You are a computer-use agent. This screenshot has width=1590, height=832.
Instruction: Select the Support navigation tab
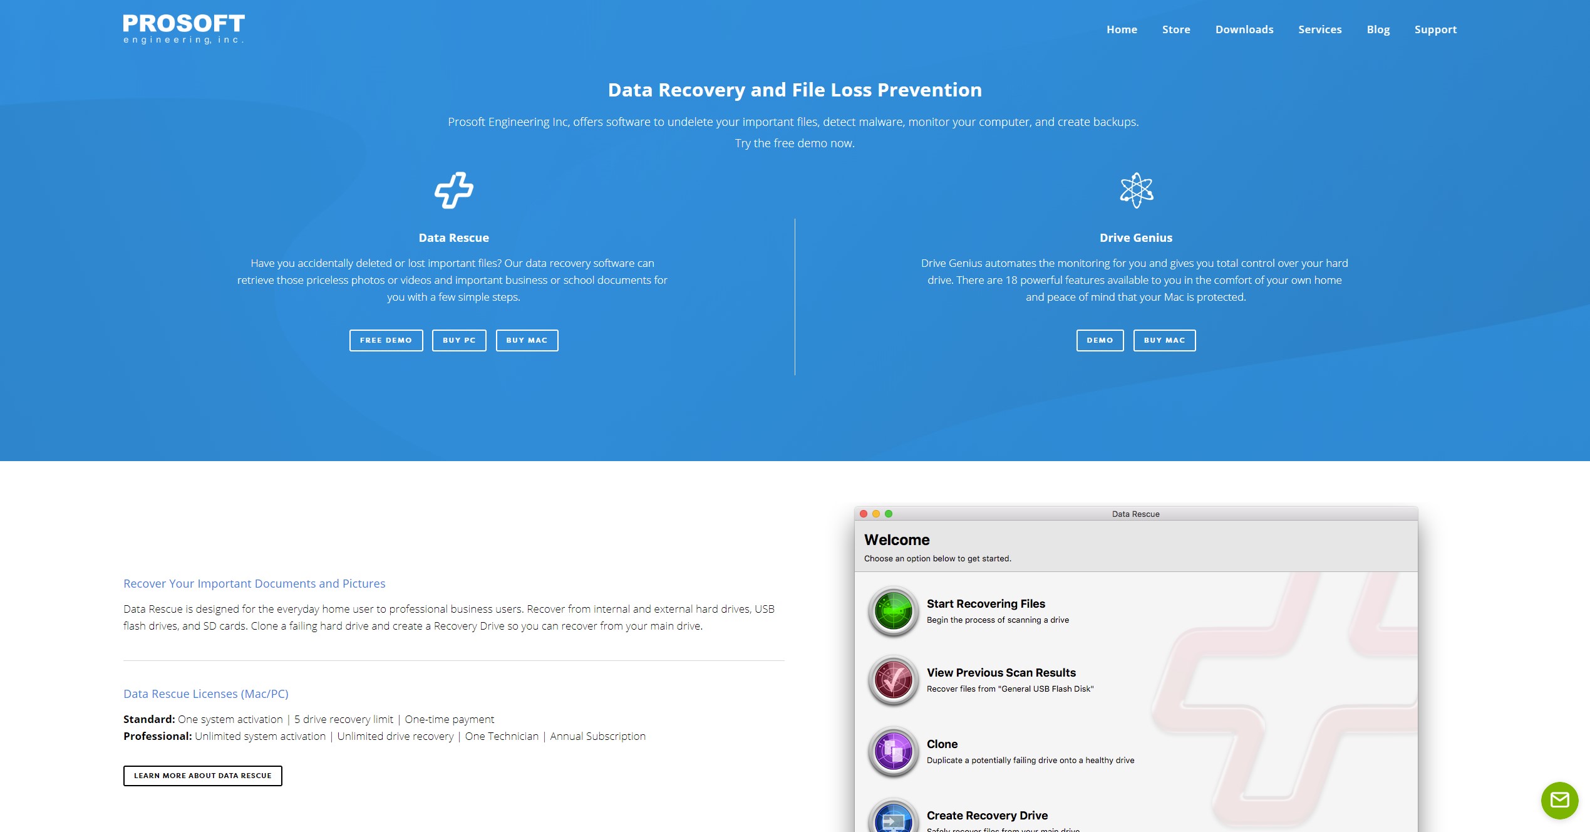pos(1435,29)
